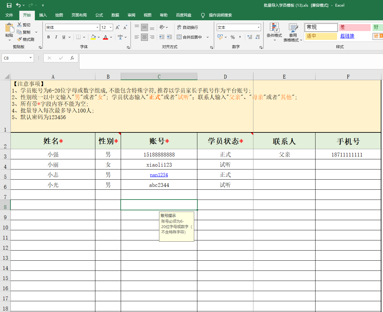Apply percent style with the % icon
The height and width of the screenshot is (312, 383).
point(233,37)
